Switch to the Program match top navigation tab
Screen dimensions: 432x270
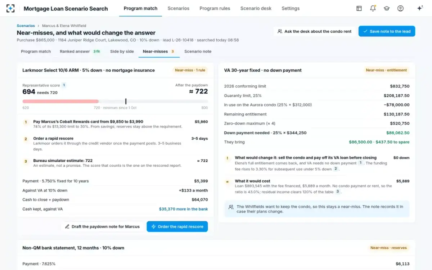tap(140, 8)
